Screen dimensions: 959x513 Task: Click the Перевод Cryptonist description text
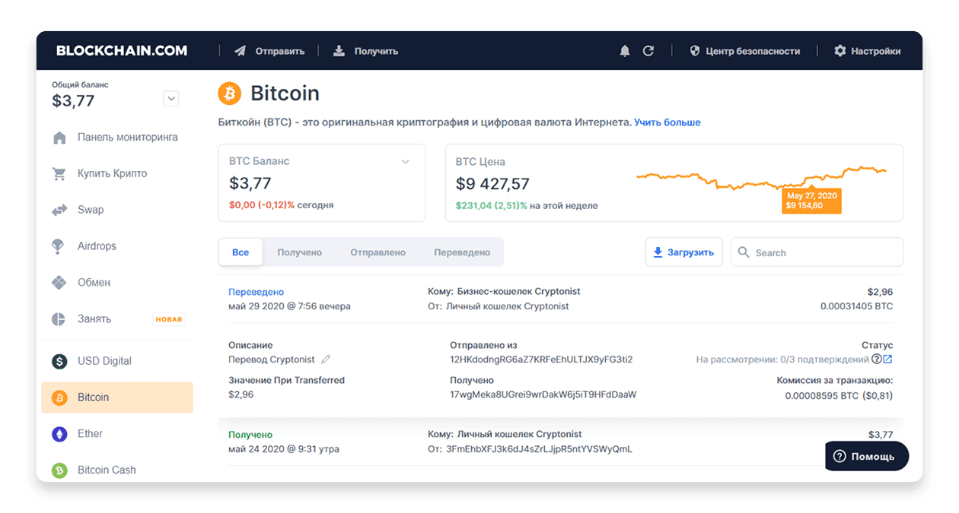click(x=272, y=359)
